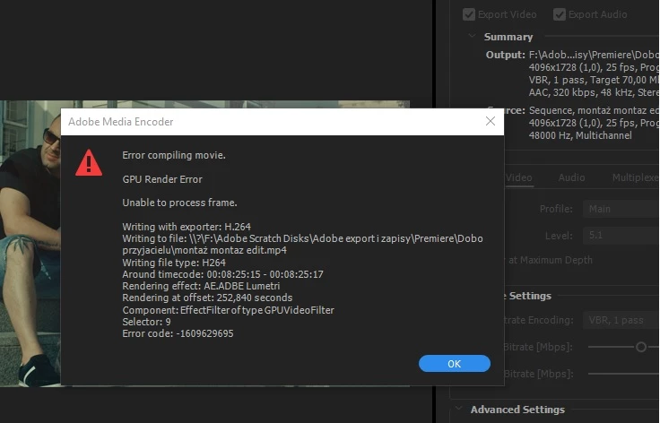The image size is (660, 423).
Task: Open the Multiplexer tab
Action: [636, 177]
